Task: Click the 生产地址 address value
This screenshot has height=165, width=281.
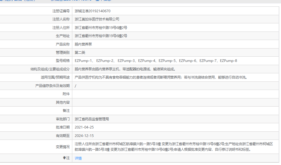Action: tap(101, 36)
